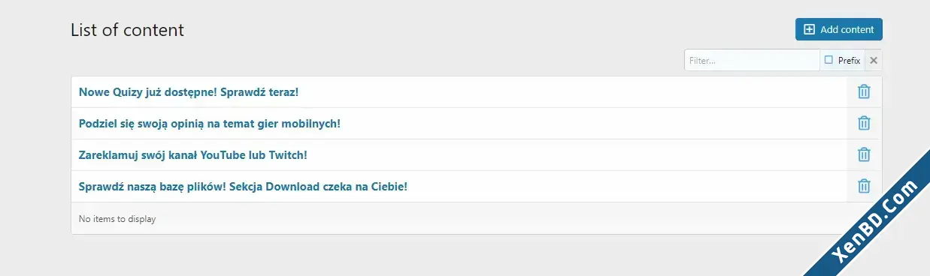Remove the "Sprawdź naszą bazę plików" item
This screenshot has width=930, height=276.
point(864,186)
